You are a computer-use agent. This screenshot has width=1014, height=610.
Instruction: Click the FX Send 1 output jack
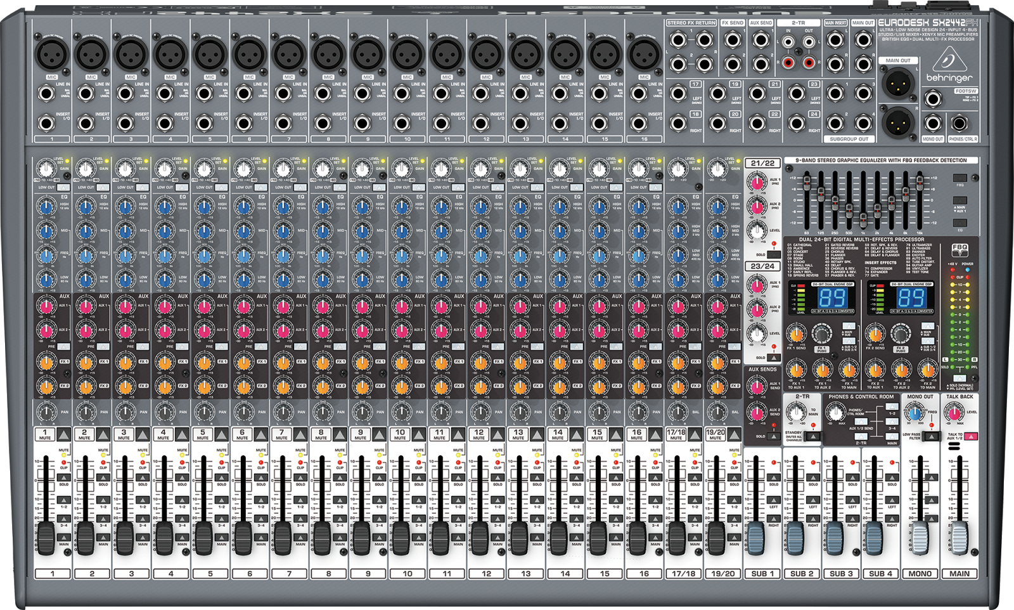point(733,40)
